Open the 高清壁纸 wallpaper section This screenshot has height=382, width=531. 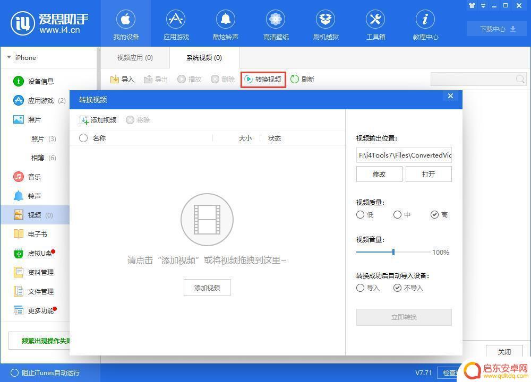coord(276,25)
